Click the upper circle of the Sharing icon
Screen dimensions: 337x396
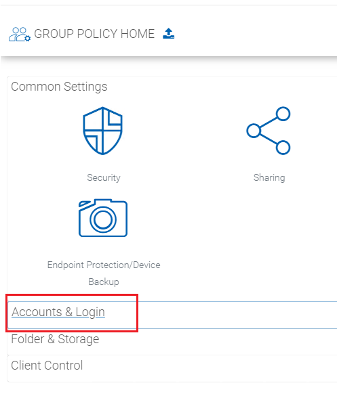[x=283, y=114]
